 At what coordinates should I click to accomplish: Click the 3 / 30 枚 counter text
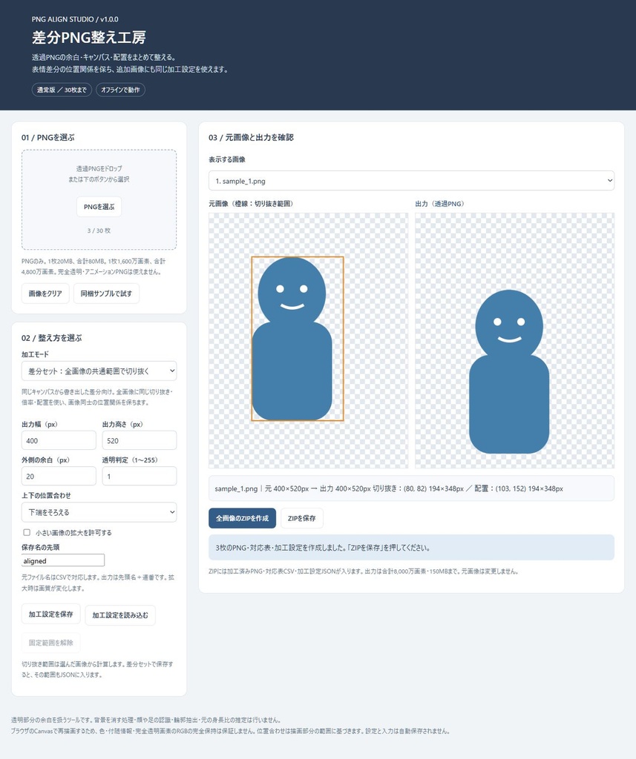99,231
